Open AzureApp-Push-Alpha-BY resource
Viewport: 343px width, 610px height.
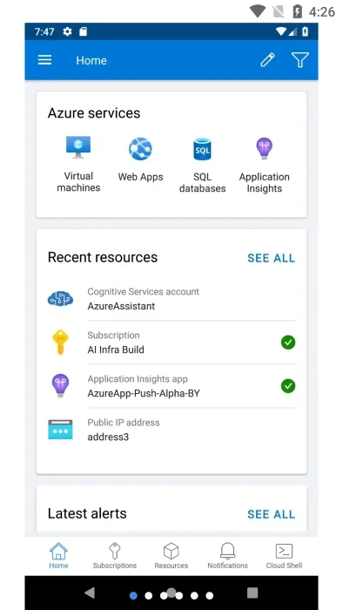pyautogui.click(x=171, y=386)
